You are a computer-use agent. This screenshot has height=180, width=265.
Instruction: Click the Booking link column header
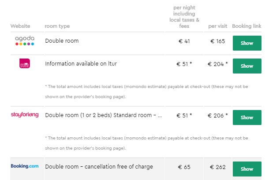tap(246, 26)
